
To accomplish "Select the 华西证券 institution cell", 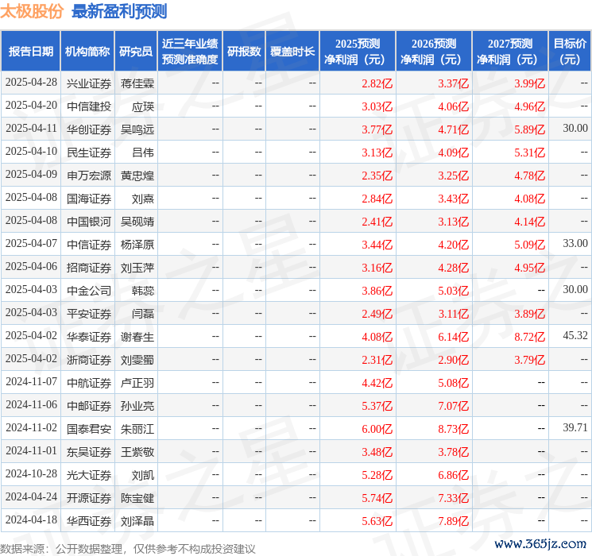I will point(89,521).
